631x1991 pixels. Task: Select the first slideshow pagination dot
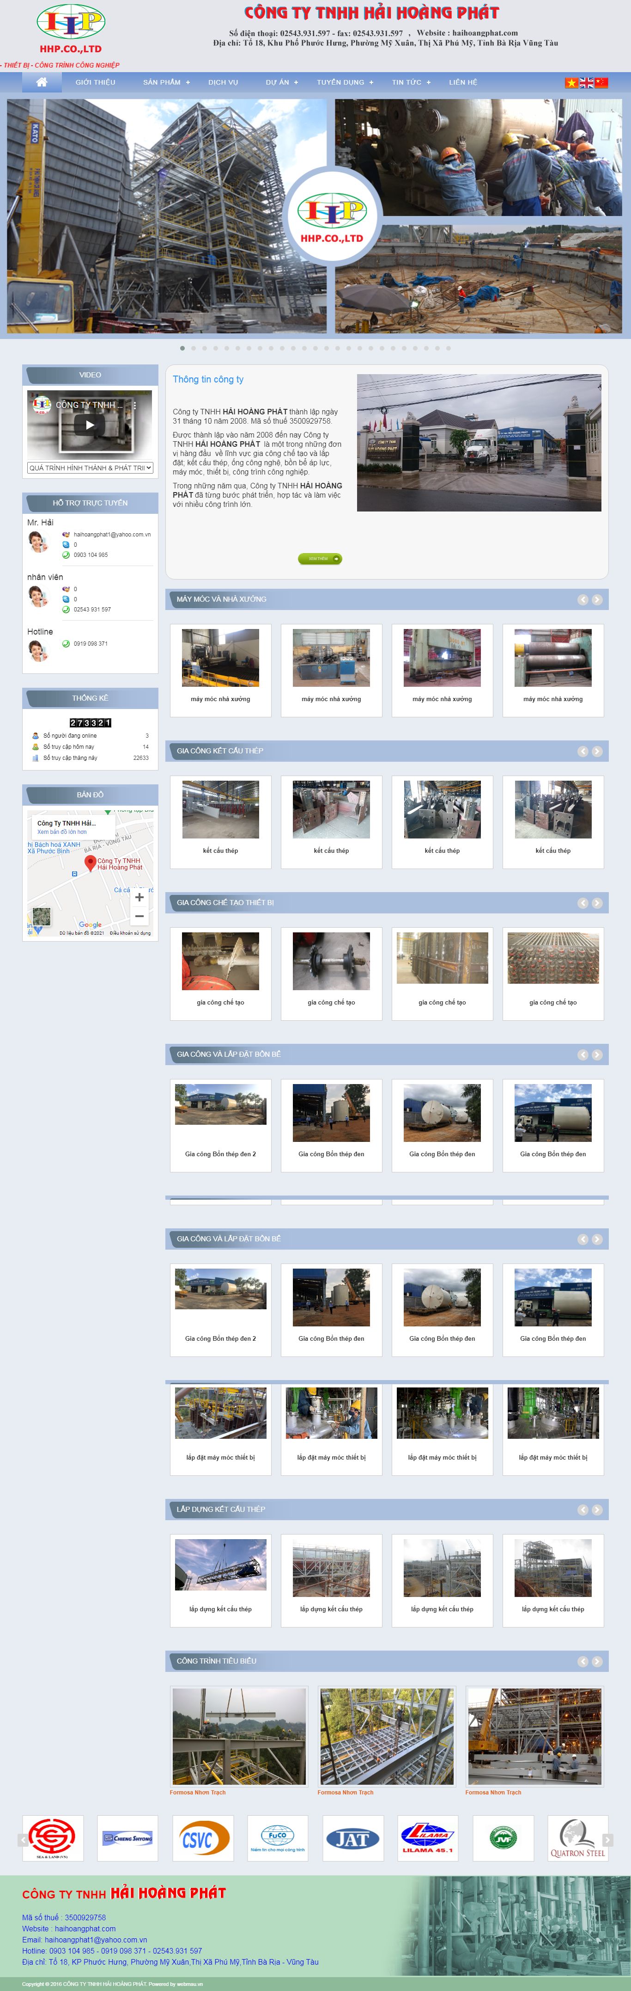[182, 348]
